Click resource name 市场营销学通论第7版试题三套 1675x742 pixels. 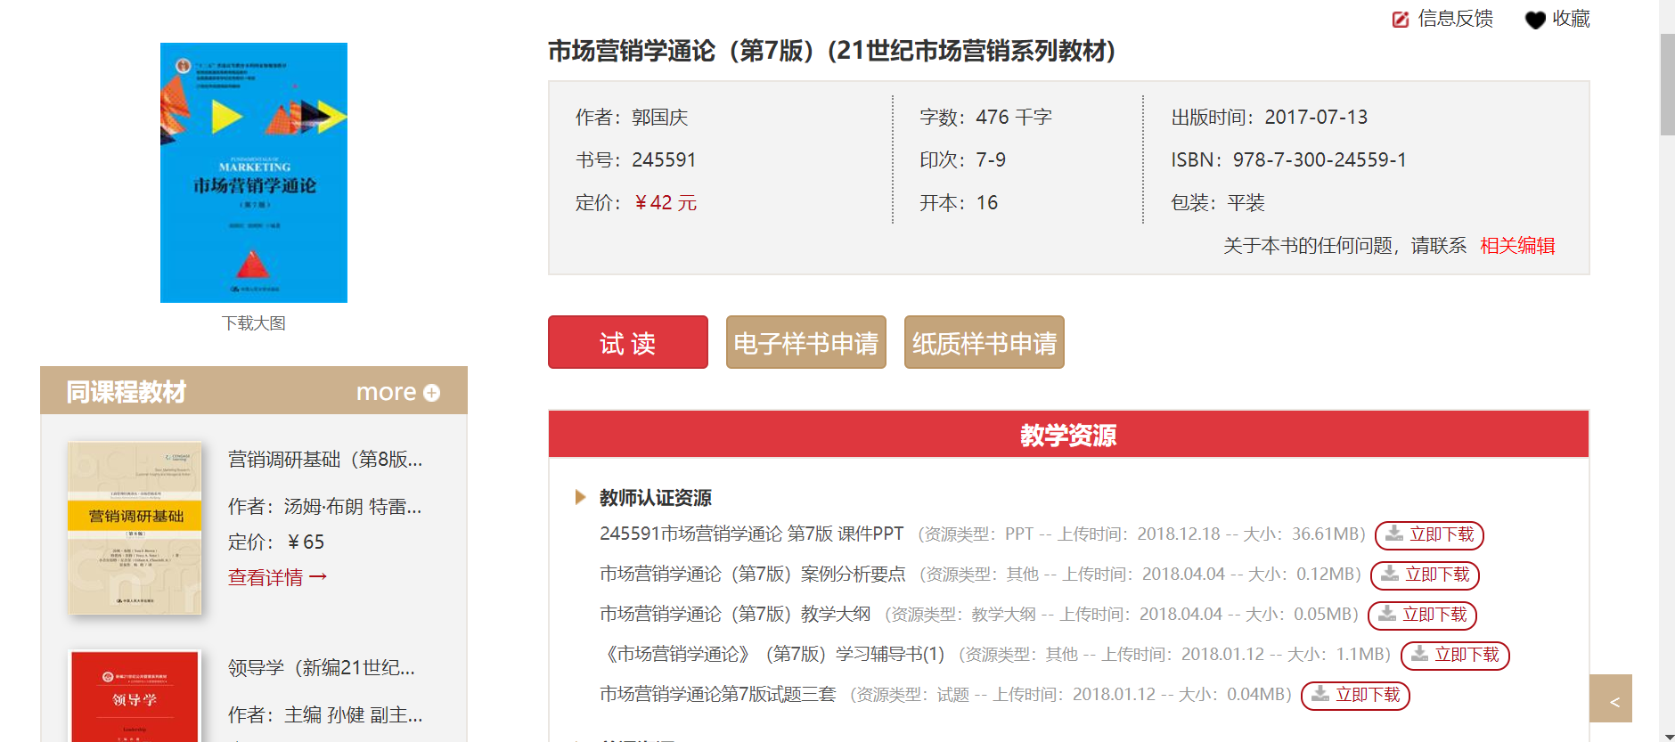click(718, 694)
